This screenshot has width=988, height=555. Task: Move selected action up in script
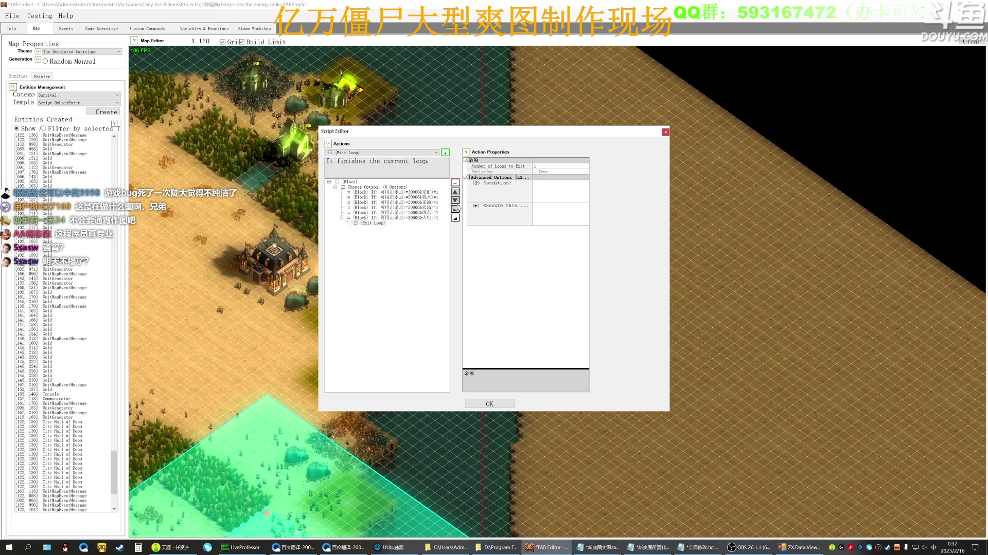pos(455,192)
